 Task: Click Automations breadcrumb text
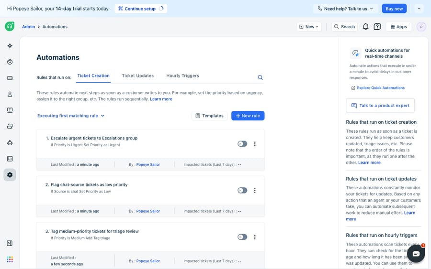tap(55, 27)
